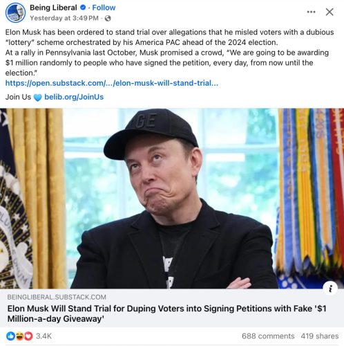344x346 pixels.
Task: Click the red heart Love reaction icon
Action: pyautogui.click(x=28, y=336)
